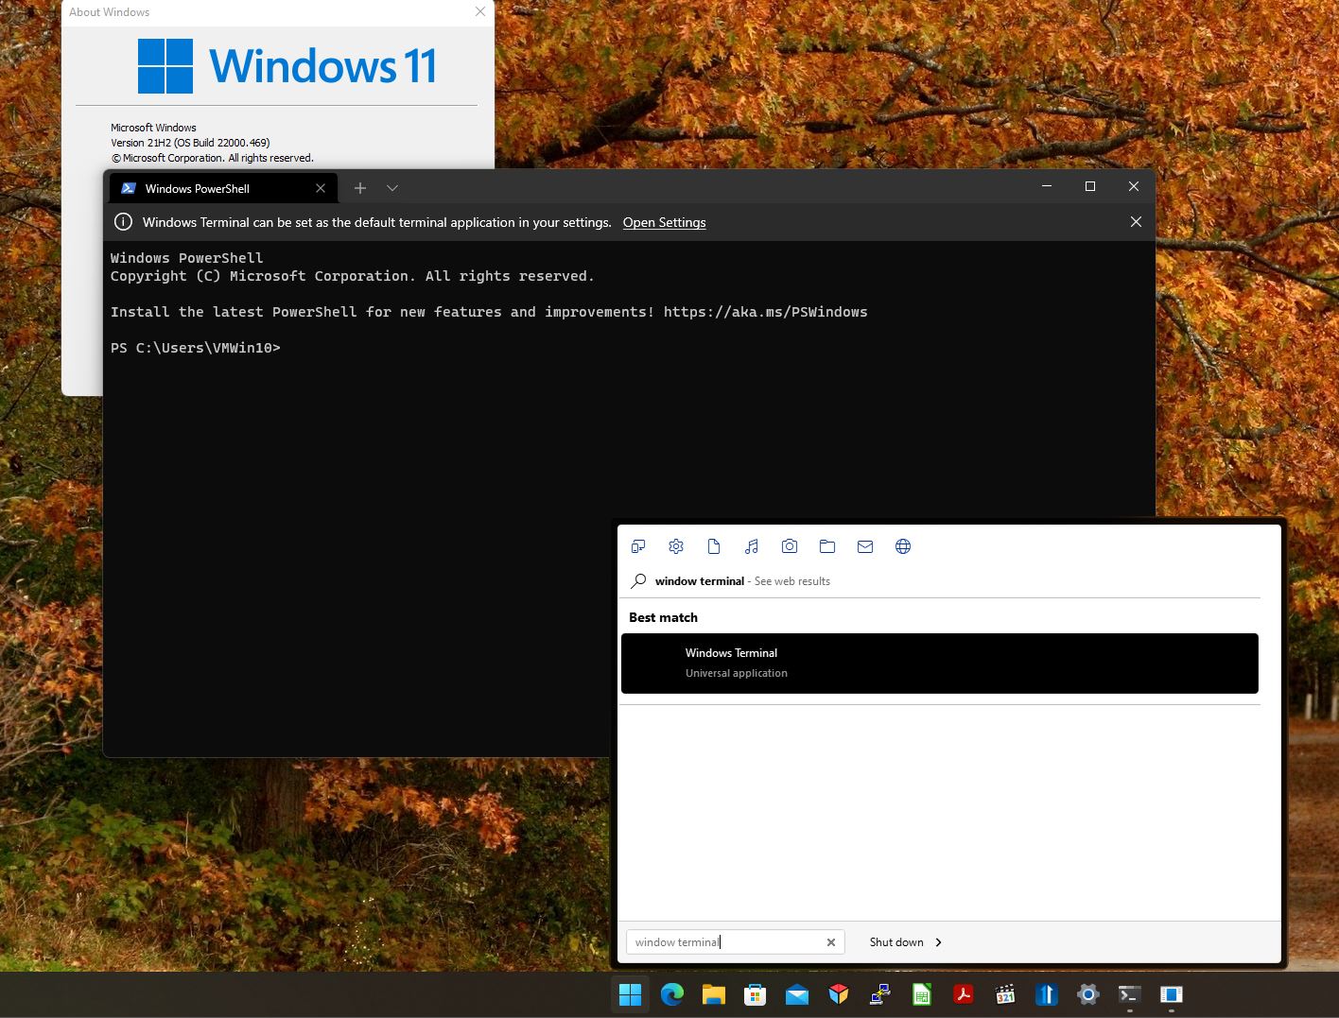Screen dimensions: 1339x1018
Task: Expand the Shut down options arrow
Action: tap(938, 942)
